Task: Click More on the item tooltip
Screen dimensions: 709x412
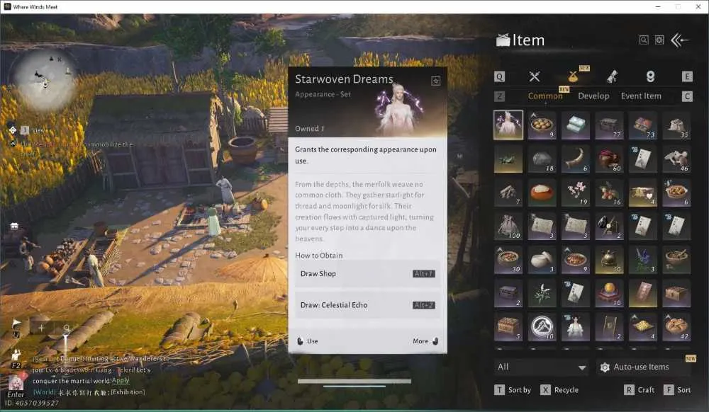Action: pos(425,341)
